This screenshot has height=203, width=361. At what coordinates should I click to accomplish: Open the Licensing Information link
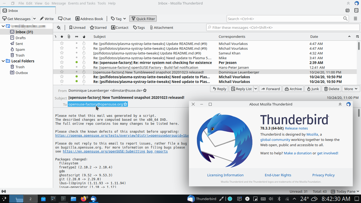click(x=225, y=175)
